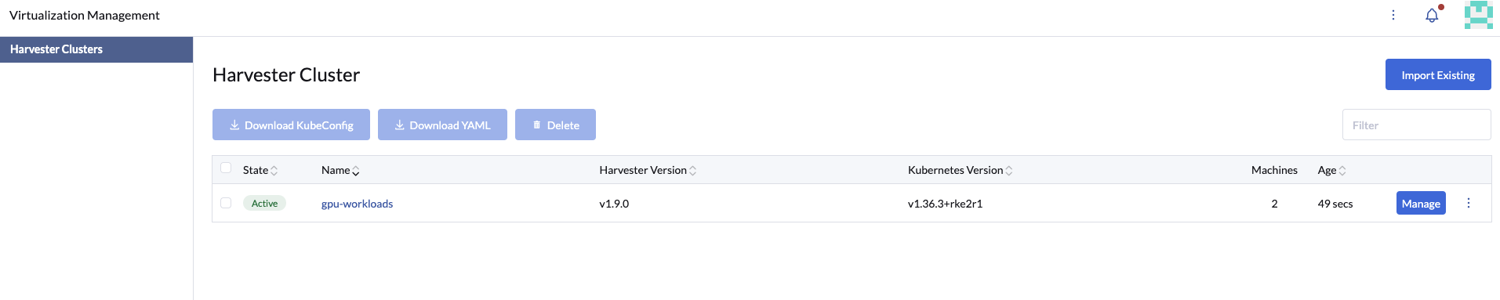This screenshot has height=300, width=1500.
Task: Open the notifications bell icon
Action: click(1432, 15)
